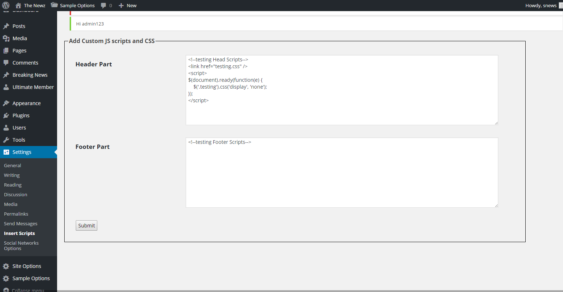The image size is (563, 292).
Task: Click the Howdy, snews account menu
Action: tap(541, 5)
